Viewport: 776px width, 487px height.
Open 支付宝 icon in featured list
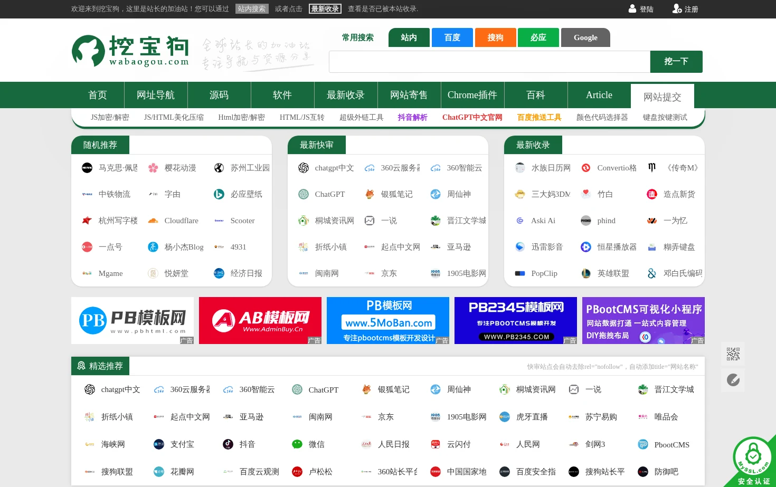[x=159, y=444]
